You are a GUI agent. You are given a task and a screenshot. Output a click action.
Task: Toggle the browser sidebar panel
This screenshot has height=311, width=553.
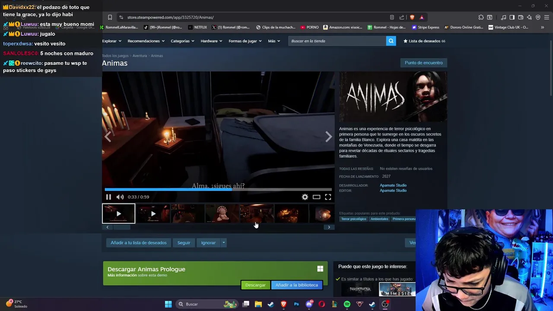[512, 17]
